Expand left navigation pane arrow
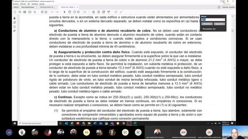The image size is (248, 139). click(x=18, y=68)
